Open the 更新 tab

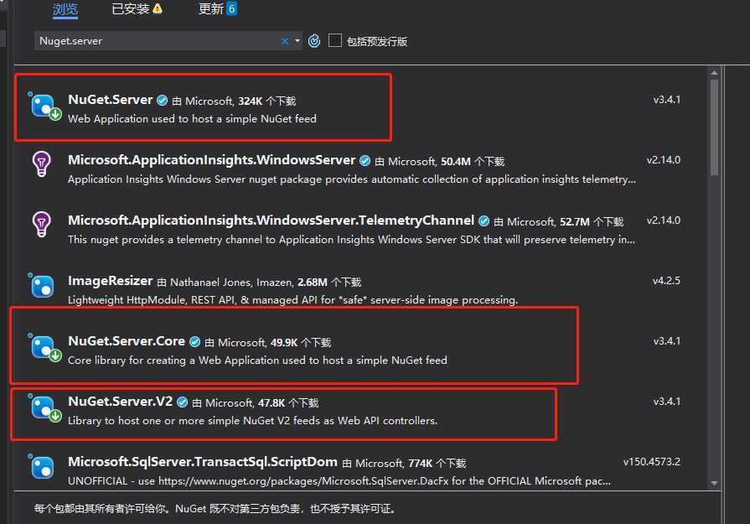point(210,8)
